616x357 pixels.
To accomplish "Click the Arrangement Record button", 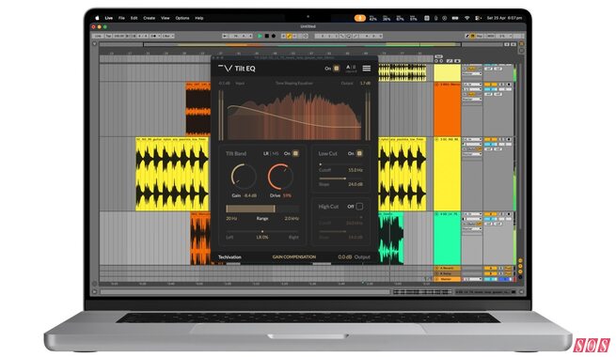I will point(274,36).
